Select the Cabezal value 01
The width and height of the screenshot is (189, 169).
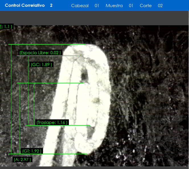coord(97,6)
